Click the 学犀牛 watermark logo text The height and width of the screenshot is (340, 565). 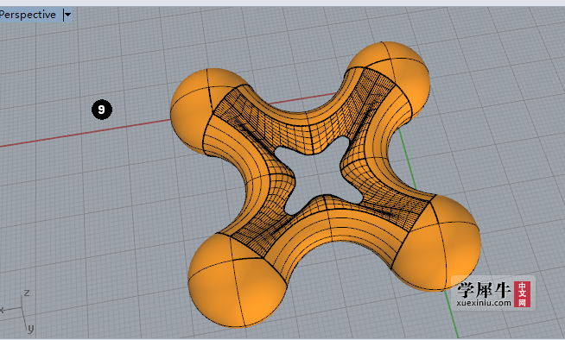click(x=484, y=290)
